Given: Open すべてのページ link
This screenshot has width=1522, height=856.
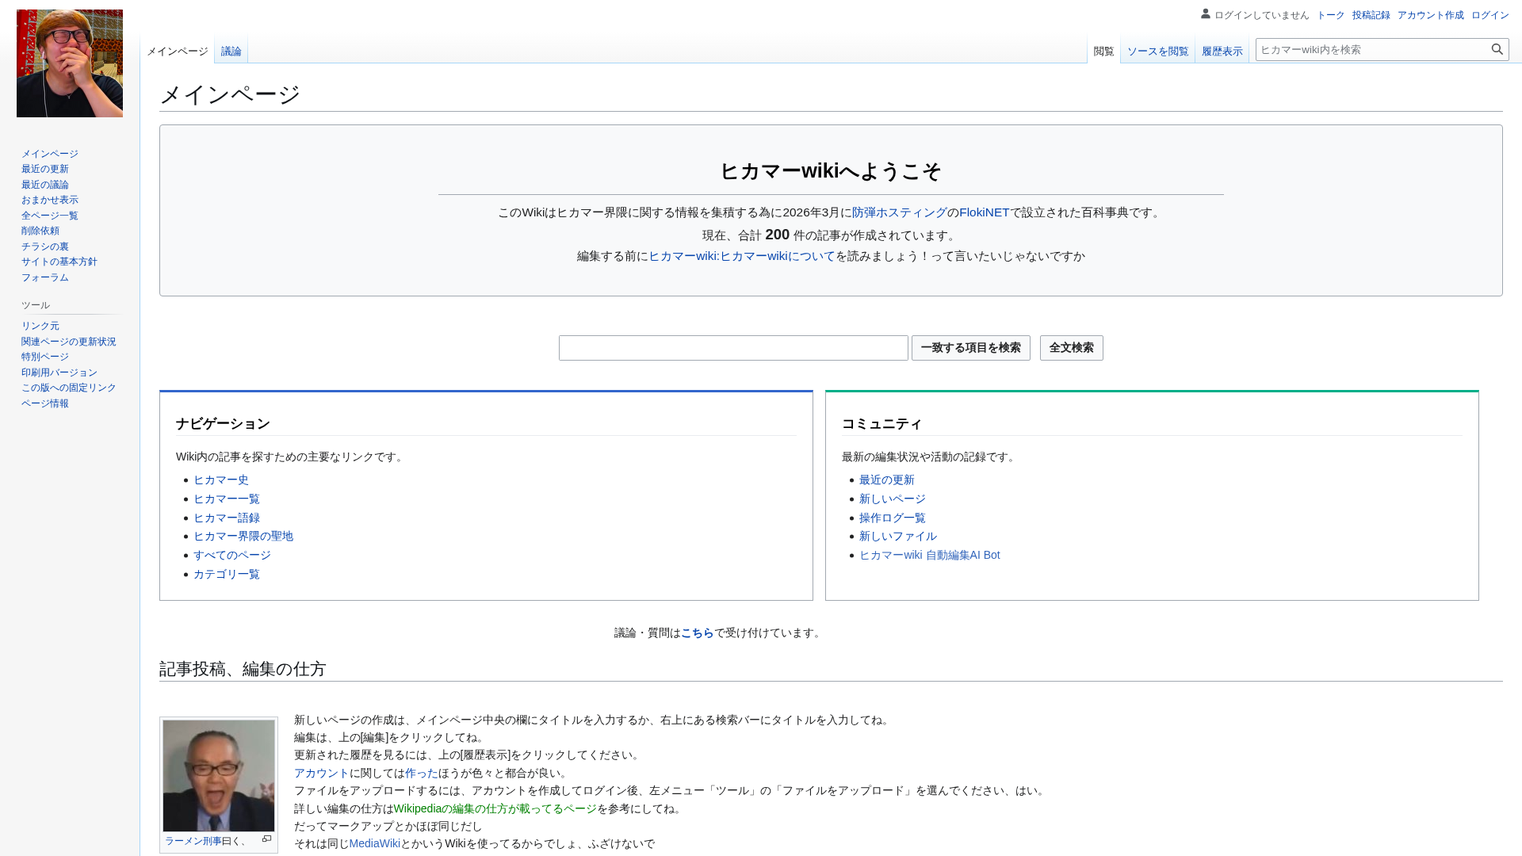Looking at the screenshot, I should coord(232,555).
